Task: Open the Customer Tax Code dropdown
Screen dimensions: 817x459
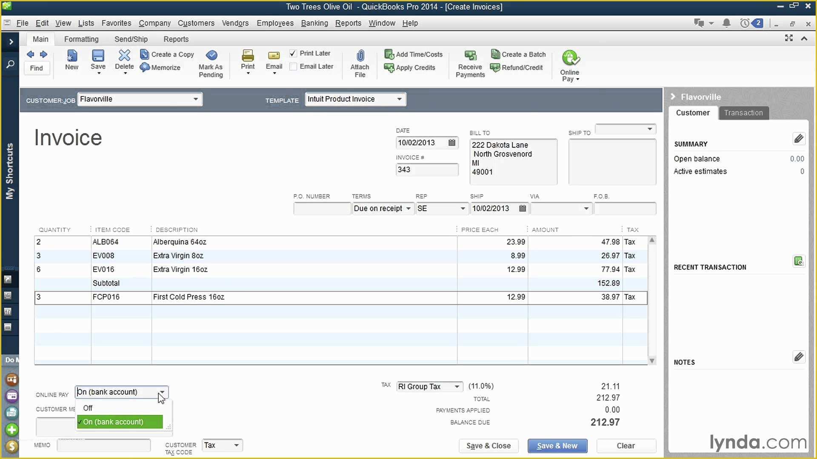Action: tap(236, 445)
